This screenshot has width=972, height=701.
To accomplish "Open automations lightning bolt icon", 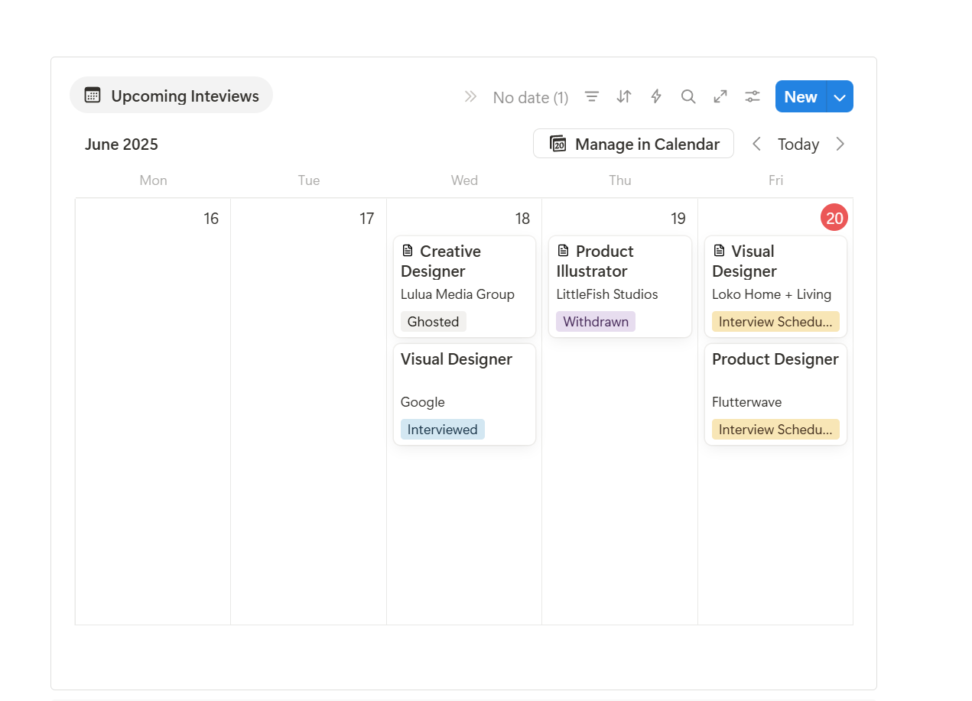I will click(656, 96).
